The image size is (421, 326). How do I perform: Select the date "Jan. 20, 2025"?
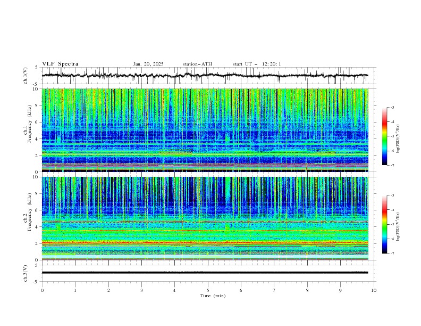point(148,64)
